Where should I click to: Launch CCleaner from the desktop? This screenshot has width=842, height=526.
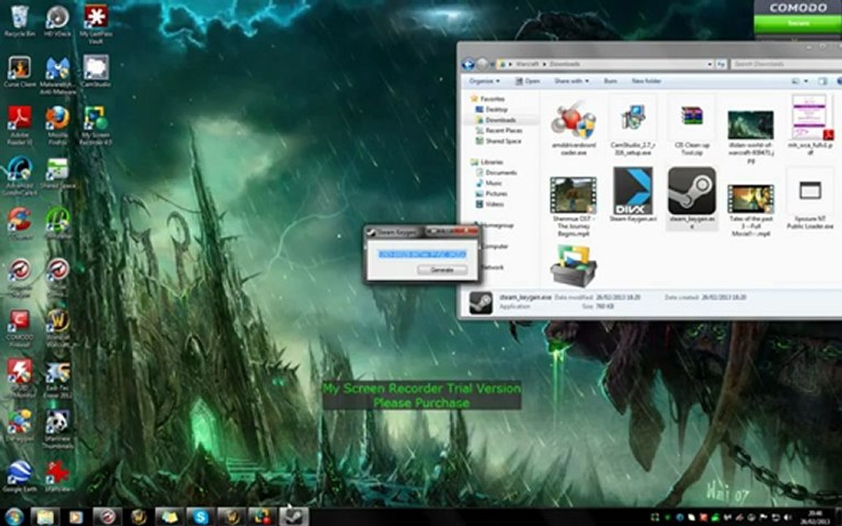19,224
